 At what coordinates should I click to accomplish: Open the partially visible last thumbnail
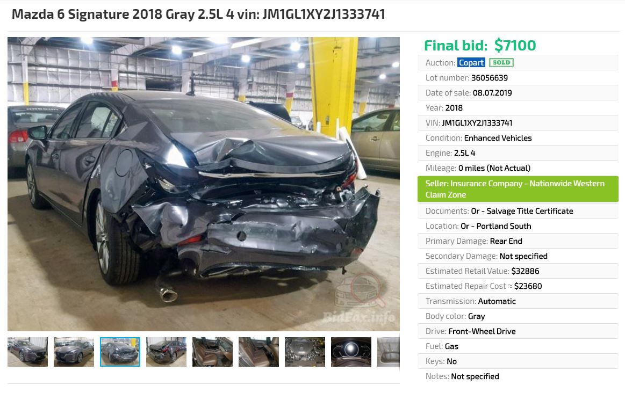pyautogui.click(x=389, y=352)
